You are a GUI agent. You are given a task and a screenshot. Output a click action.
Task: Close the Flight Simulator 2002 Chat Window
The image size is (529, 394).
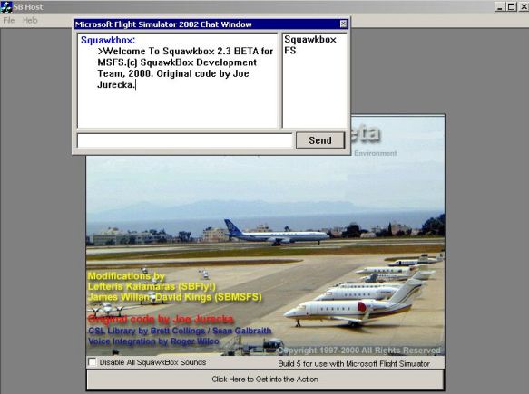coord(343,24)
